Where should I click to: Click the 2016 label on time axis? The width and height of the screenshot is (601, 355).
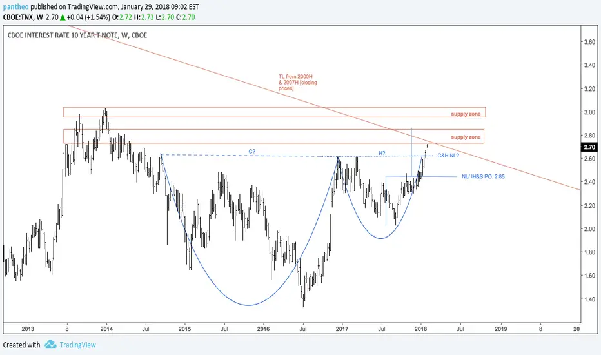[263, 329]
